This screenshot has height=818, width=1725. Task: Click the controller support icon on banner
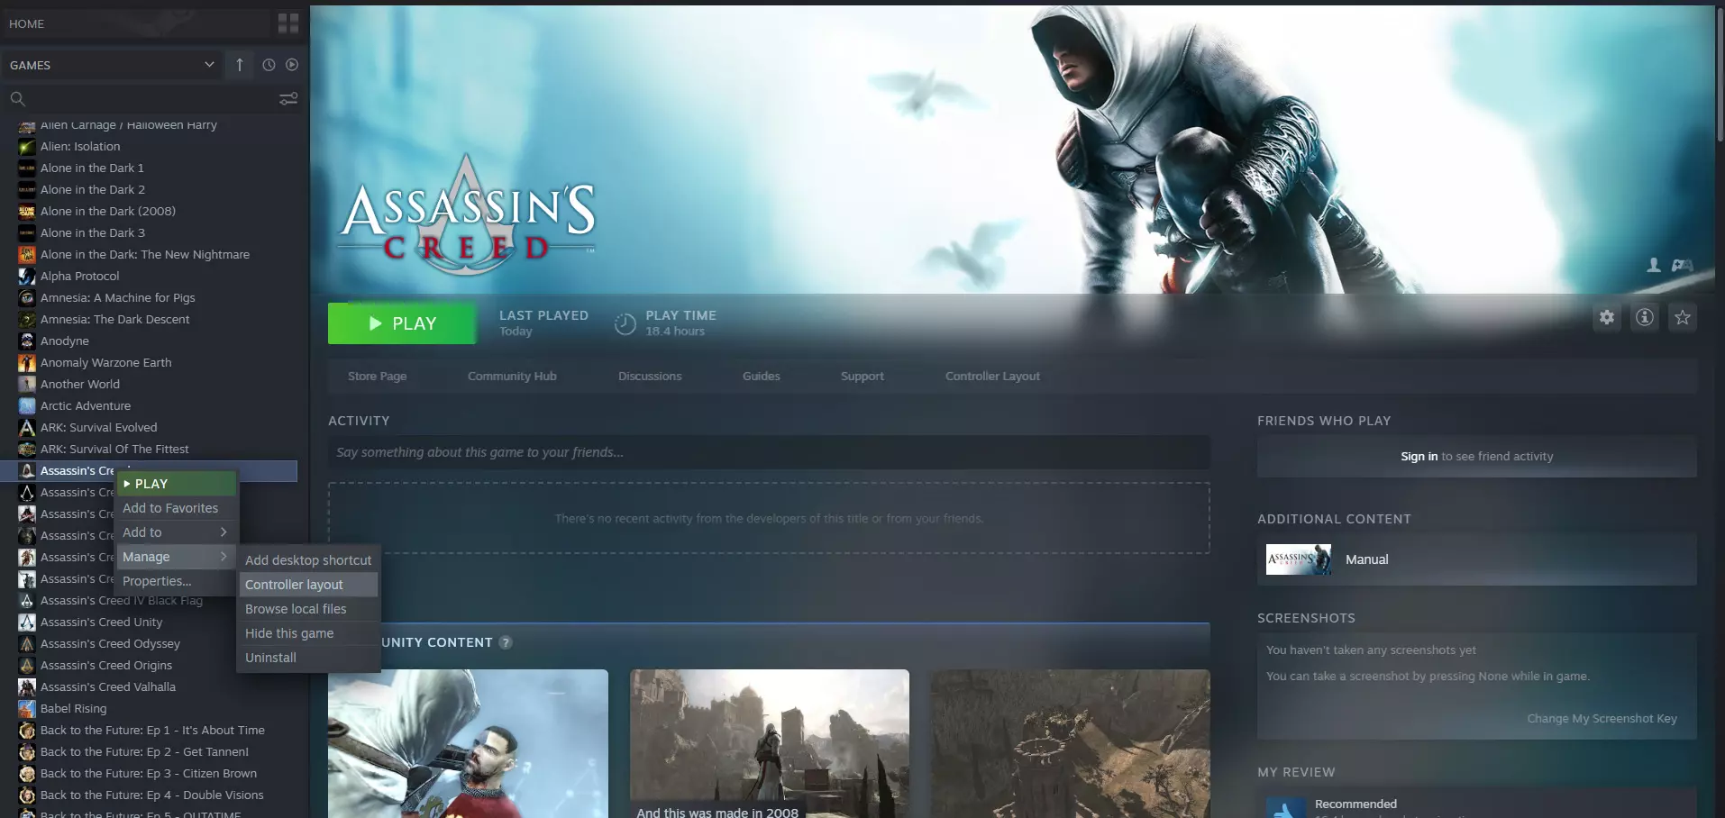pos(1682,265)
